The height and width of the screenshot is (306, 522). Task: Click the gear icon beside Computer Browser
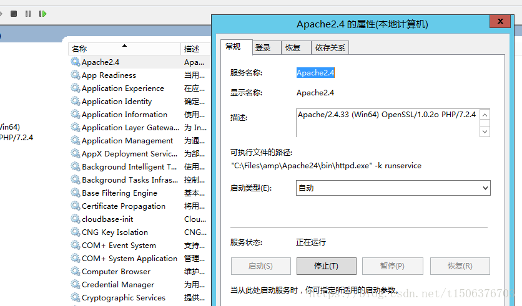pyautogui.click(x=75, y=271)
